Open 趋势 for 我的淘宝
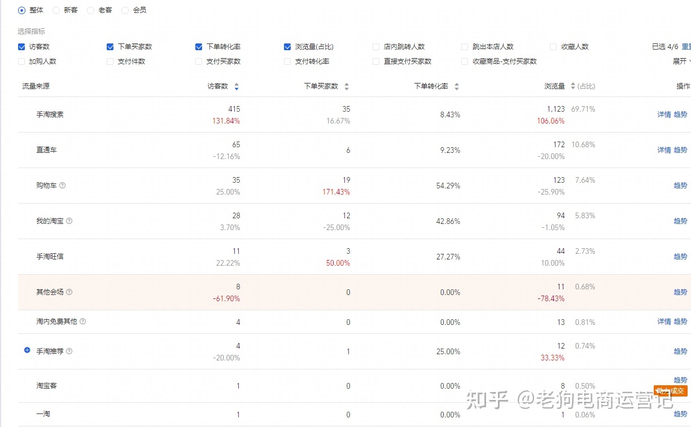Image resolution: width=691 pixels, height=427 pixels. (x=680, y=221)
